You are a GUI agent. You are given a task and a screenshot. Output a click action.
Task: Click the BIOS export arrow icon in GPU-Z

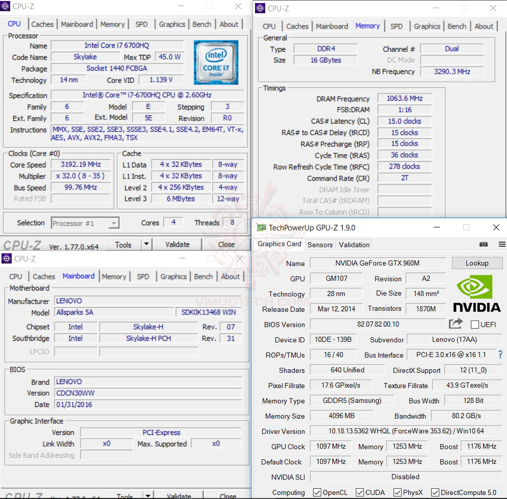(456, 323)
